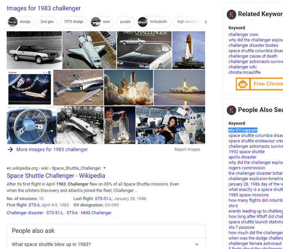This screenshot has width=283, height=249.
Task: Search keyword 'christa mcauliffe'
Action: point(245,72)
